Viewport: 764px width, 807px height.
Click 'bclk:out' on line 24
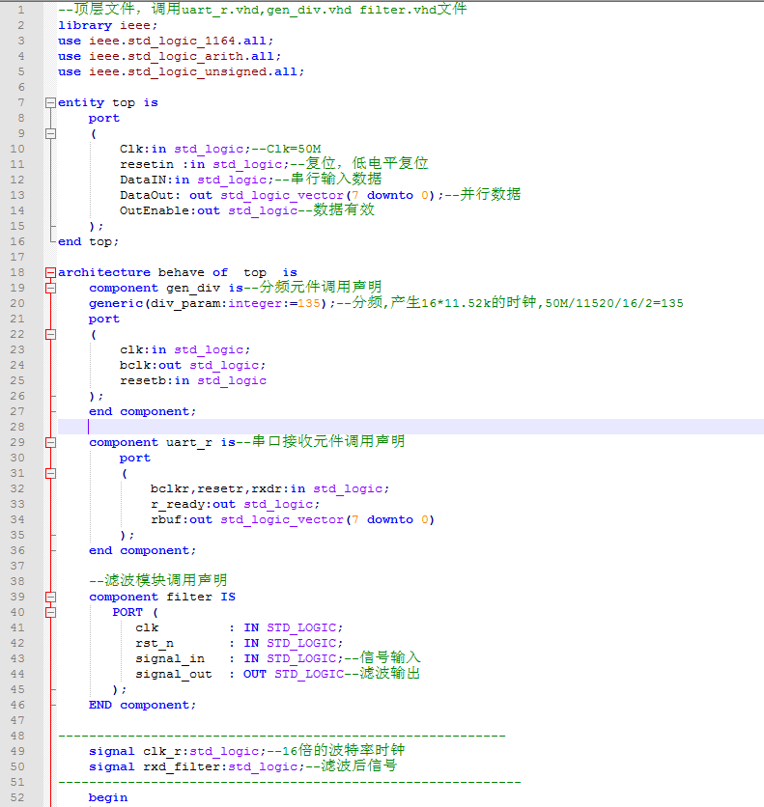click(151, 365)
